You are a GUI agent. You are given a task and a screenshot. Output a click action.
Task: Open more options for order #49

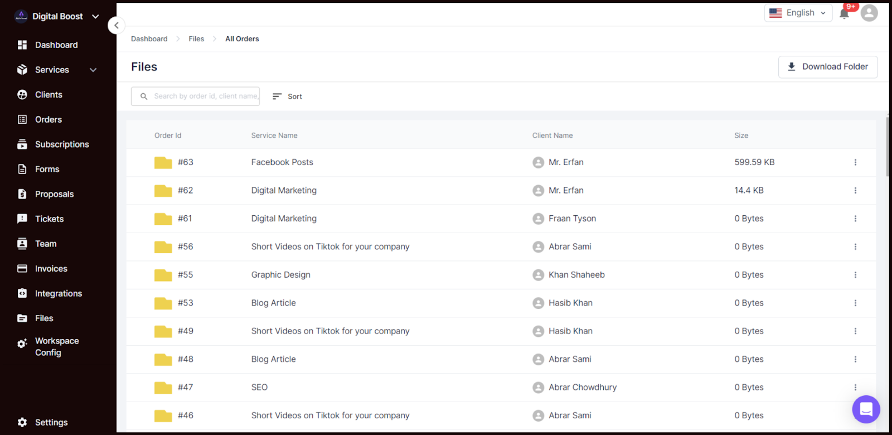coord(855,331)
